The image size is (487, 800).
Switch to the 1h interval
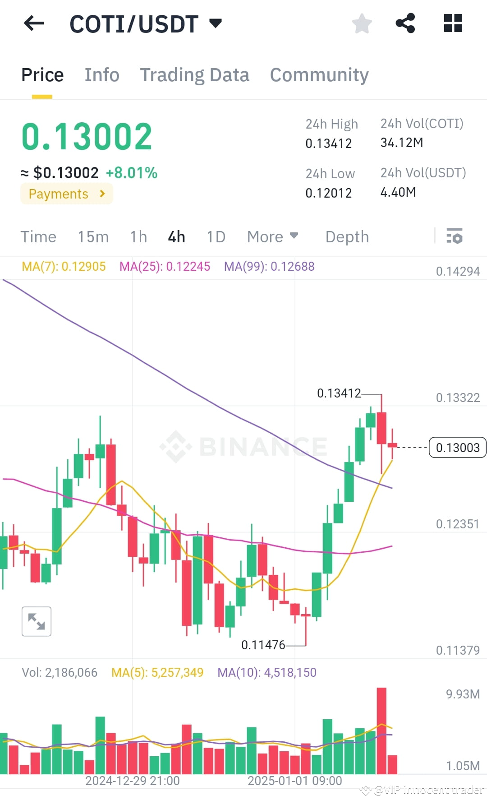pyautogui.click(x=138, y=236)
